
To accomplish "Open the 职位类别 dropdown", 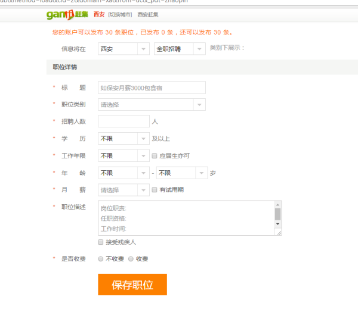I will pyautogui.click(x=152, y=105).
